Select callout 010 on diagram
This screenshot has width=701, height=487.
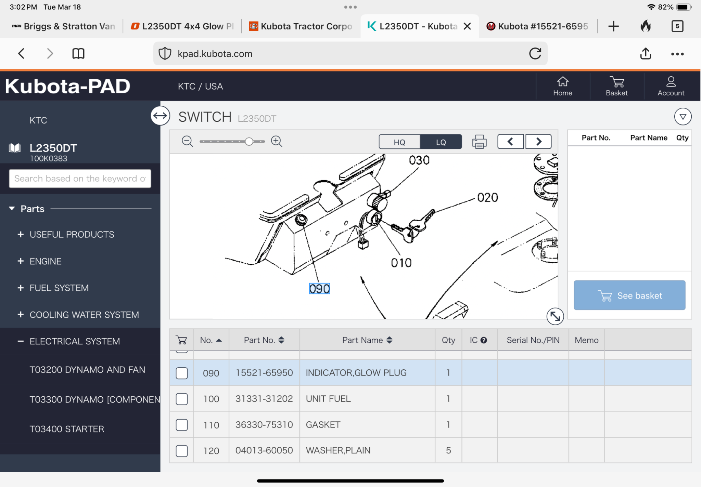point(401,263)
